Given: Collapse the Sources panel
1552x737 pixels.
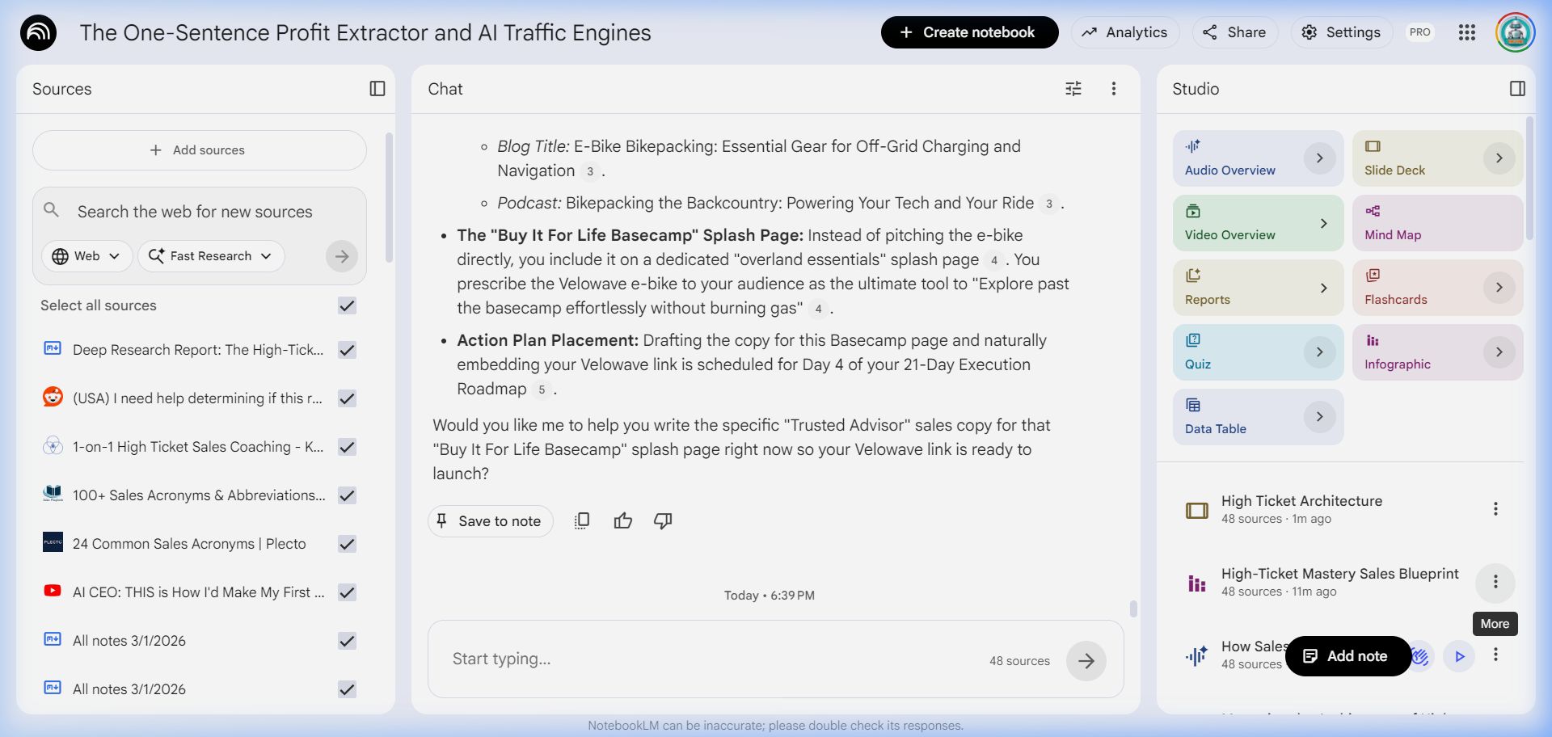Looking at the screenshot, I should pyautogui.click(x=377, y=89).
